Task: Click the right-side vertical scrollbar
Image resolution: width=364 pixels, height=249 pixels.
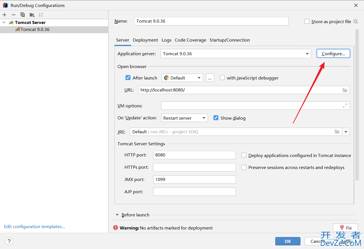Action: click(x=357, y=105)
